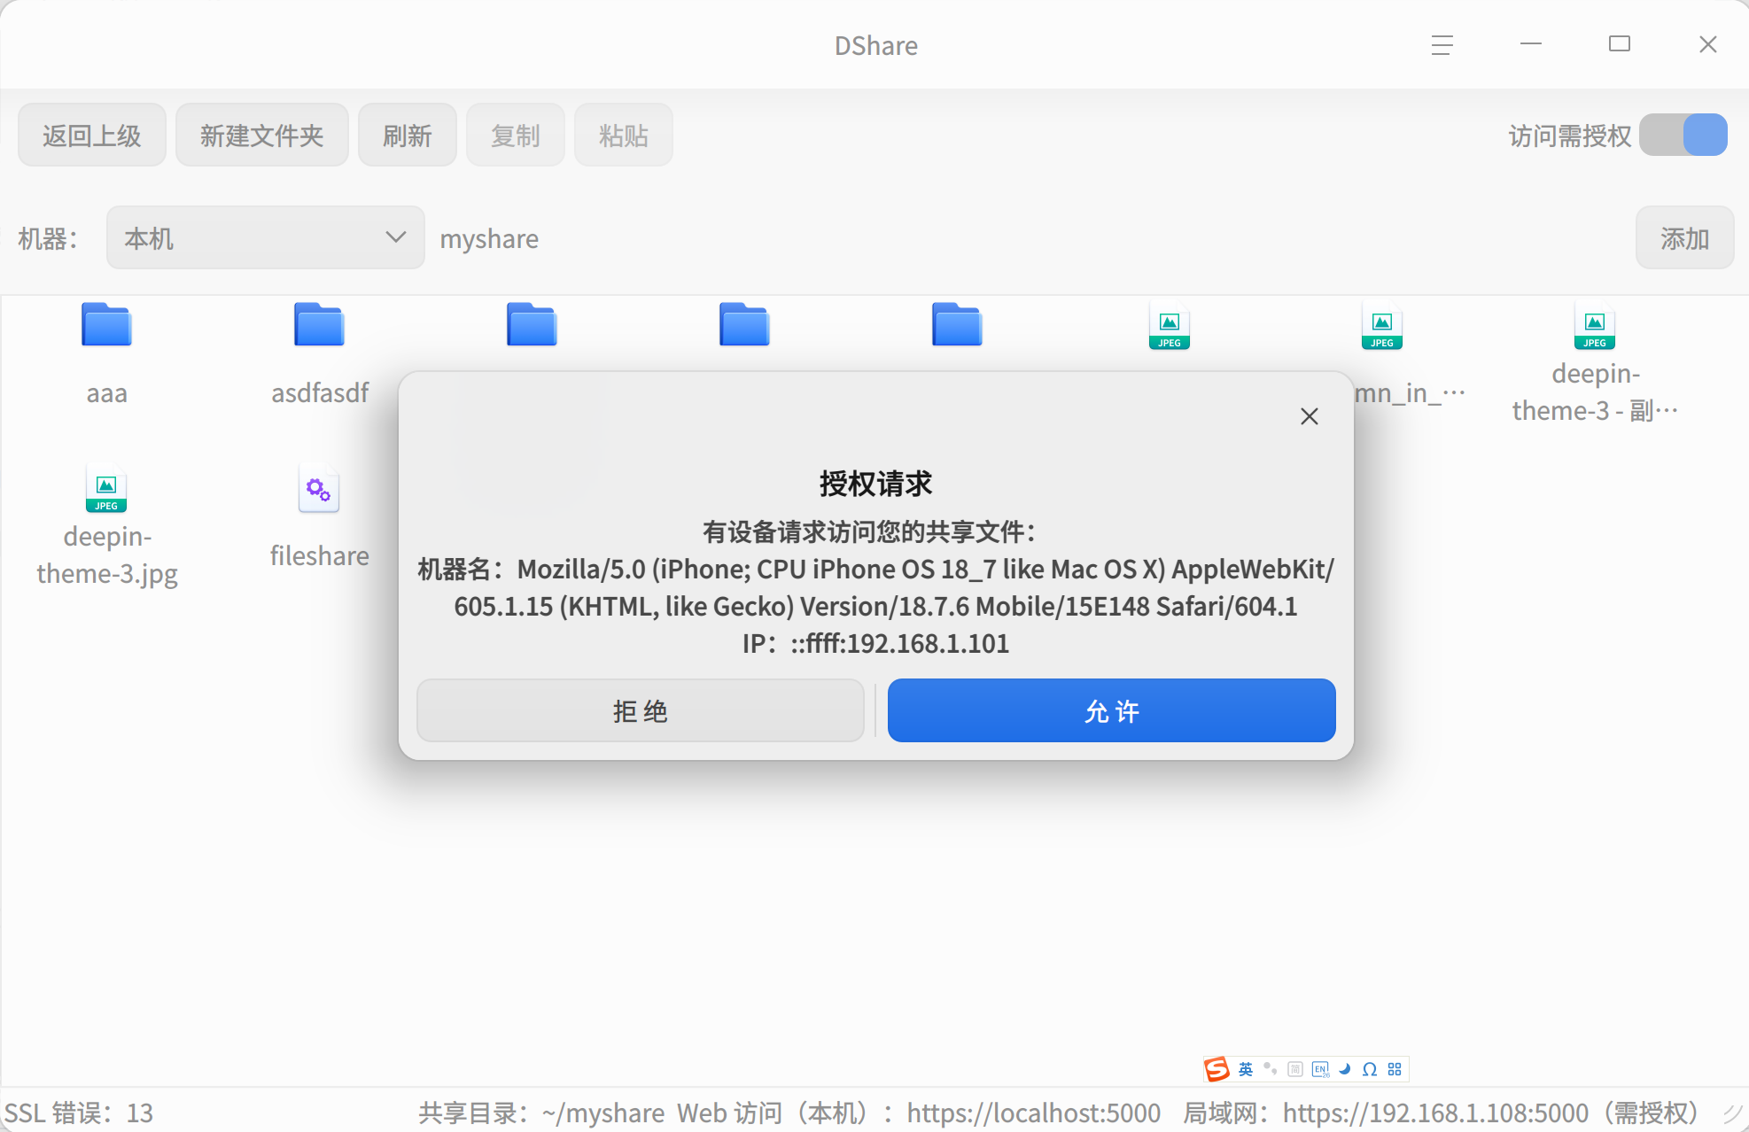Viewport: 1749px width, 1132px height.
Task: Click the 粘贴 paste button
Action: [623, 135]
